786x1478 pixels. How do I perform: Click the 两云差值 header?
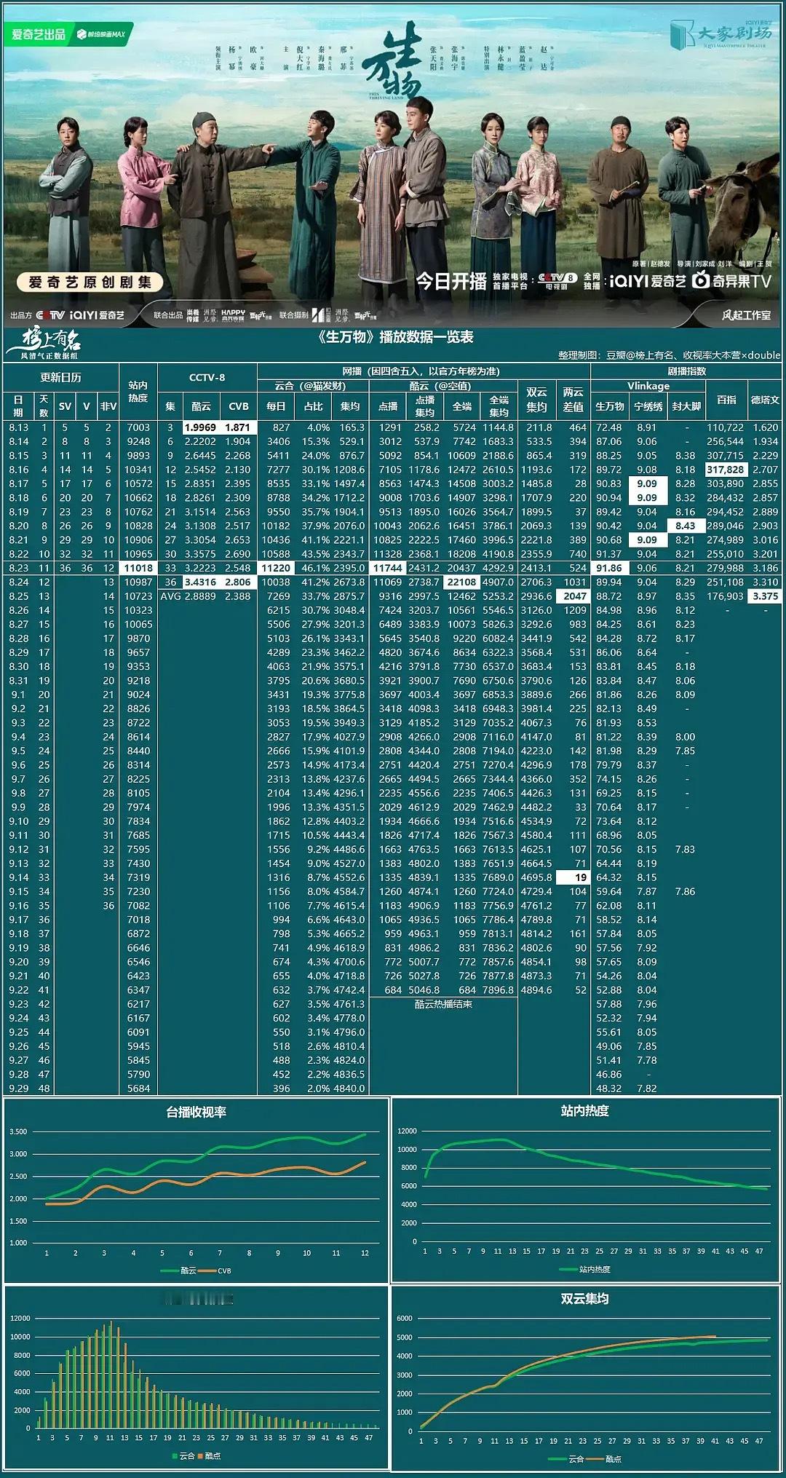tap(573, 399)
